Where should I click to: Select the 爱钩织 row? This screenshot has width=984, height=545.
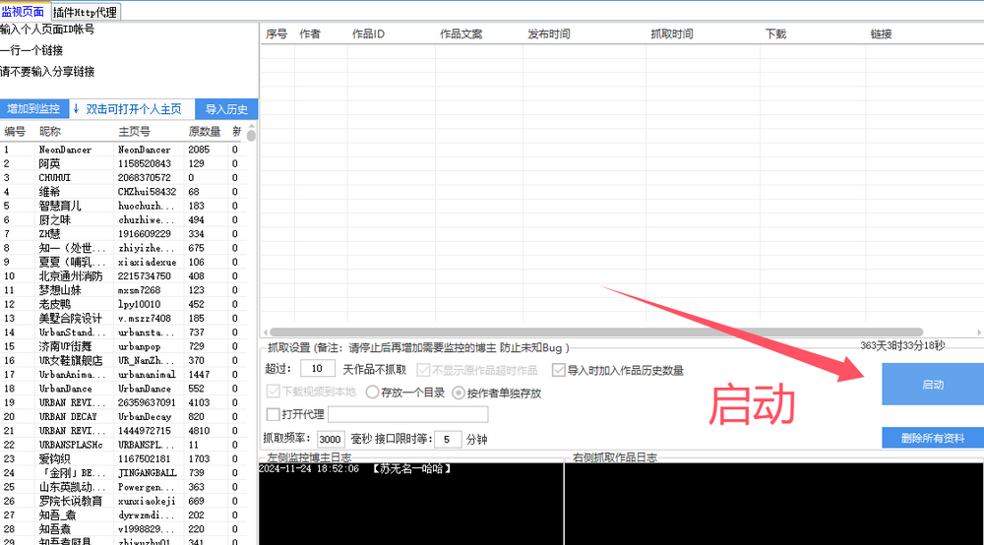123,459
